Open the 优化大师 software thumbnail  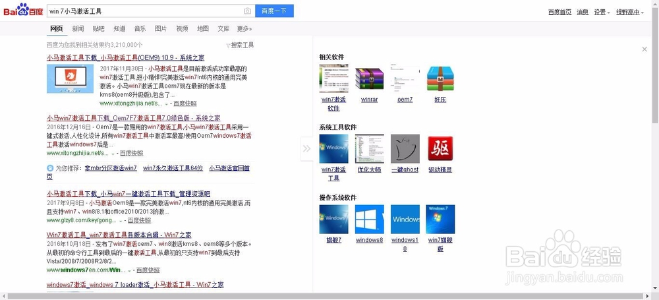[x=370, y=148]
